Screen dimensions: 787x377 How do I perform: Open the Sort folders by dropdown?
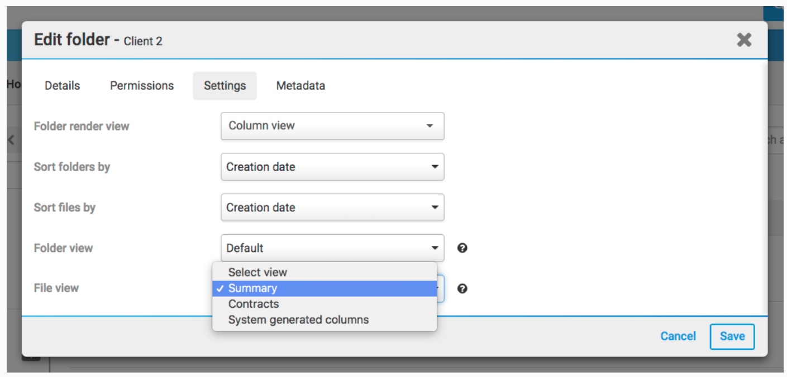click(332, 167)
